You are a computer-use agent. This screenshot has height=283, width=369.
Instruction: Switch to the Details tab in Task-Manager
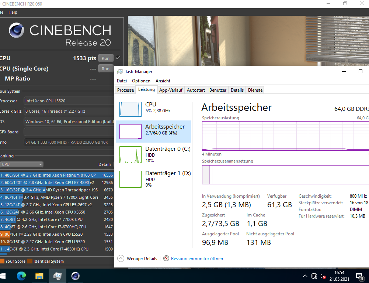(x=237, y=90)
